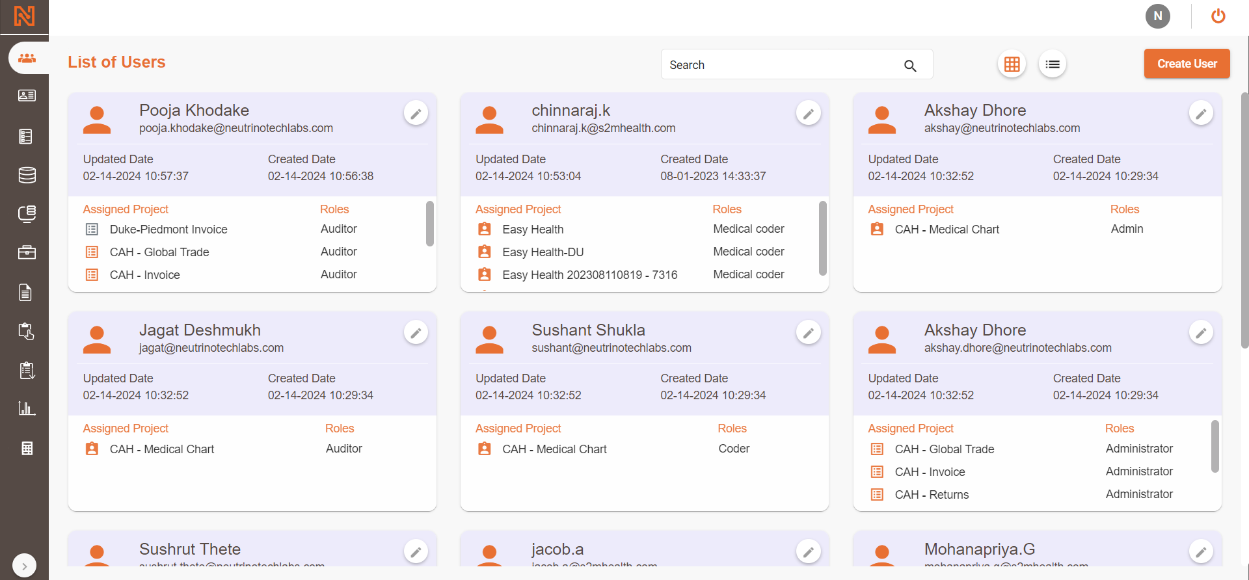Click Jagat Deshmukh's avatar icon
The image size is (1249, 580).
point(97,339)
